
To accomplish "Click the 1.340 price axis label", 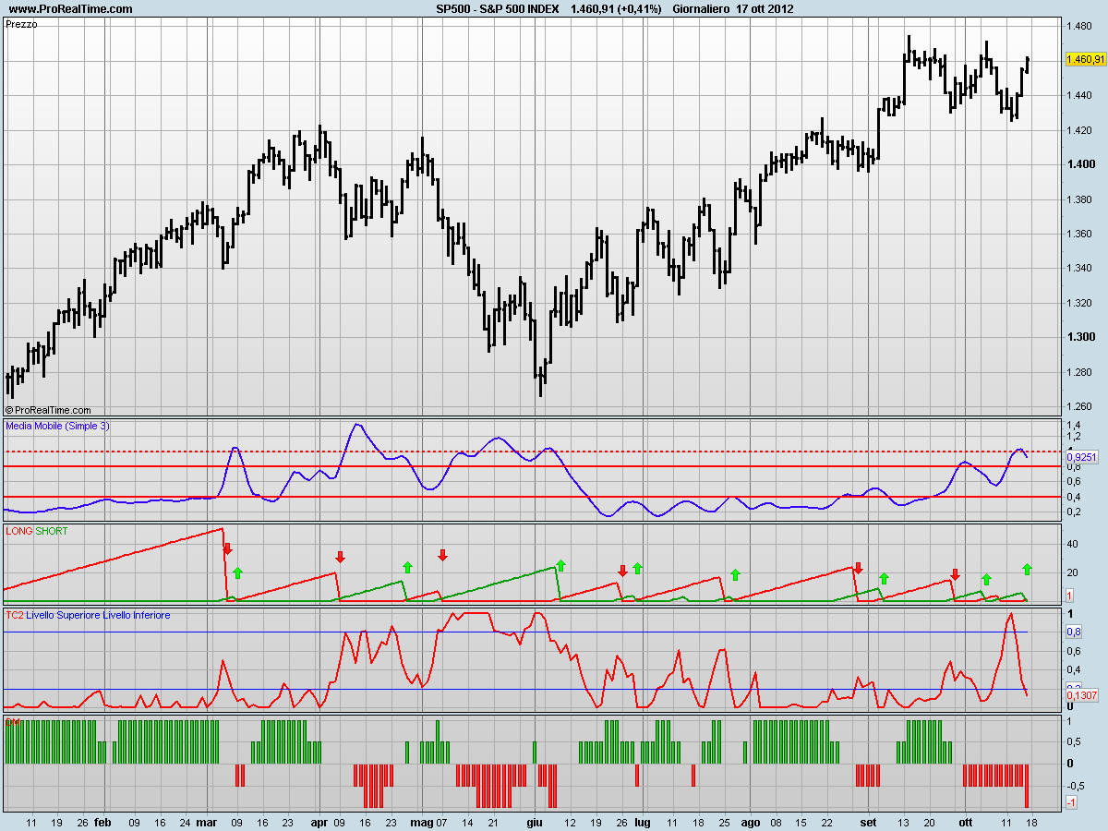I will tap(1079, 269).
